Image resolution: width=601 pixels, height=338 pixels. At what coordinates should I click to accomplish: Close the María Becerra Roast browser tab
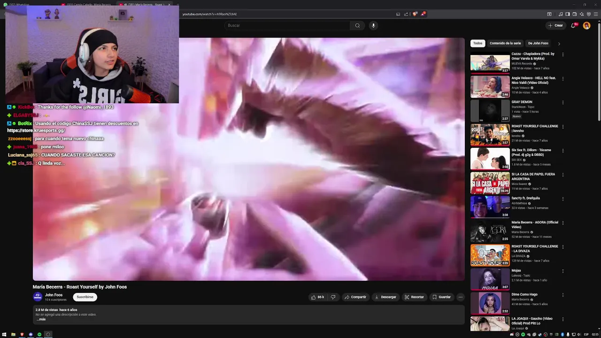point(169,5)
